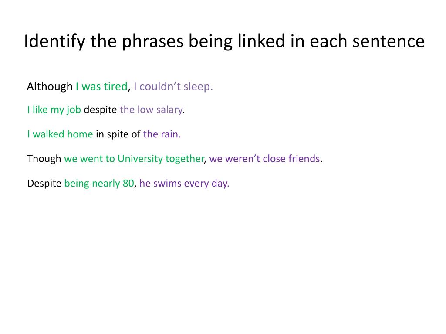Select "we went to University together"
This screenshot has width=446, height=334.
[134, 159]
